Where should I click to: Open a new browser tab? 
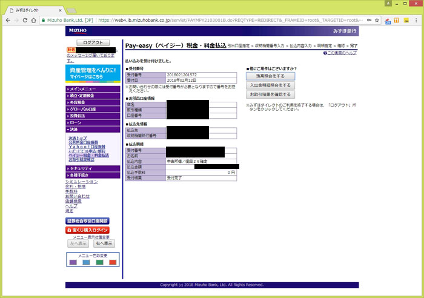(71, 10)
